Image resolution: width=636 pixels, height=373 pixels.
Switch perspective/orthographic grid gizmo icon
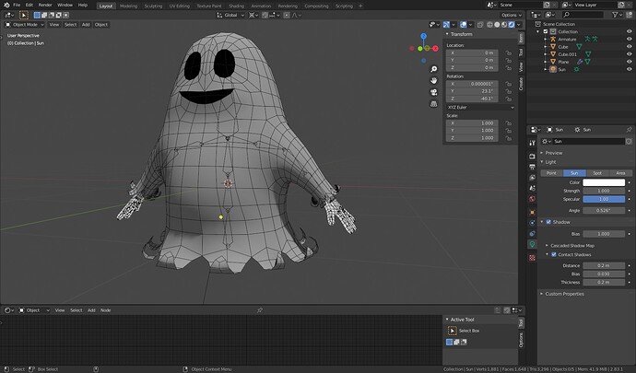click(433, 104)
